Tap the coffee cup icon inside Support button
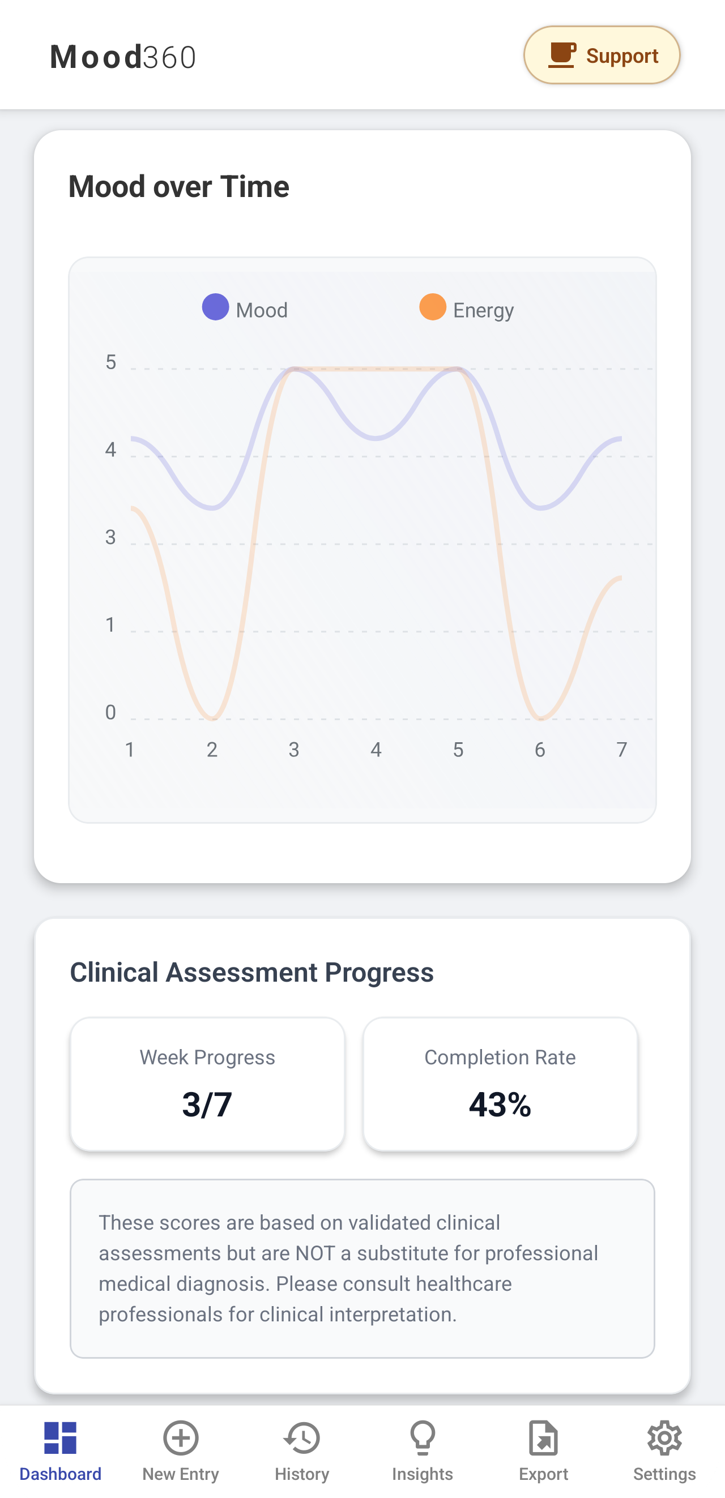 562,55
